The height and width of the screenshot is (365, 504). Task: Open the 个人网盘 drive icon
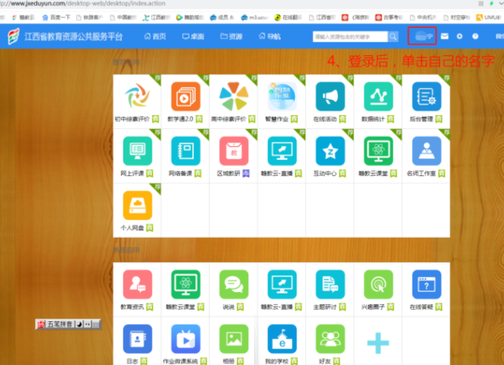pyautogui.click(x=136, y=203)
